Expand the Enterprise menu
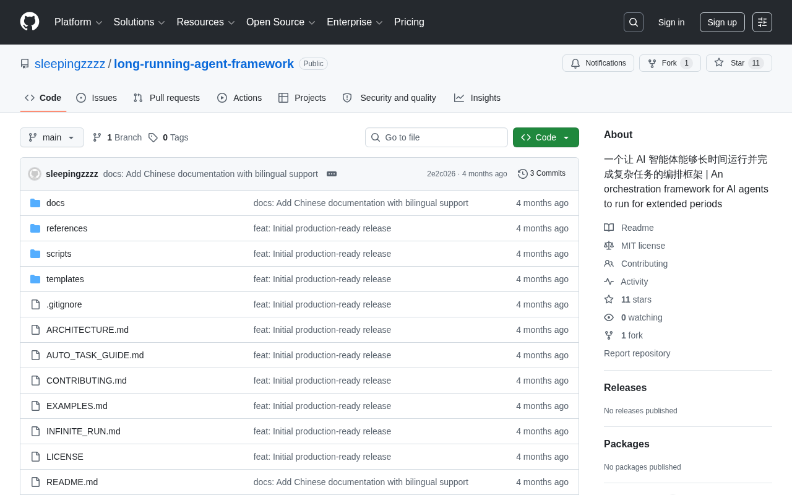 pyautogui.click(x=355, y=22)
